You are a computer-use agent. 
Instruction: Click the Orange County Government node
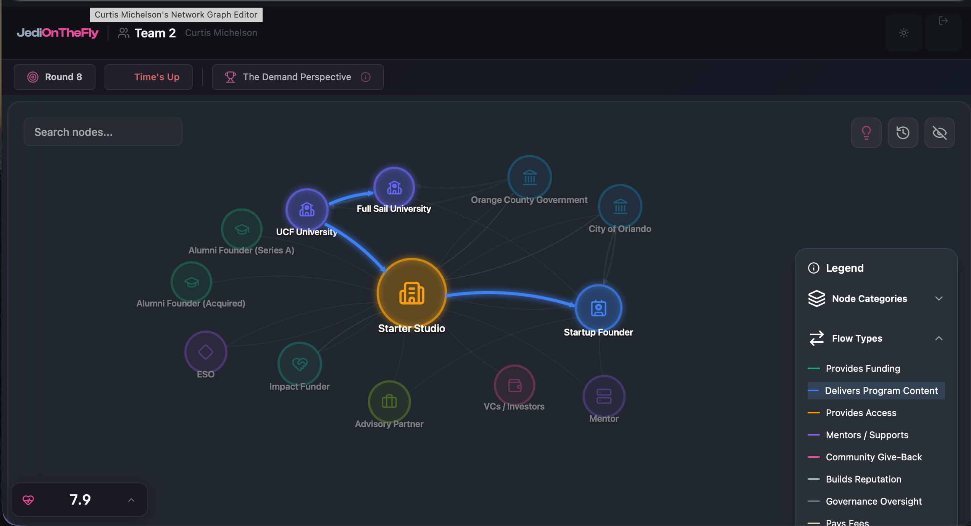click(x=529, y=177)
